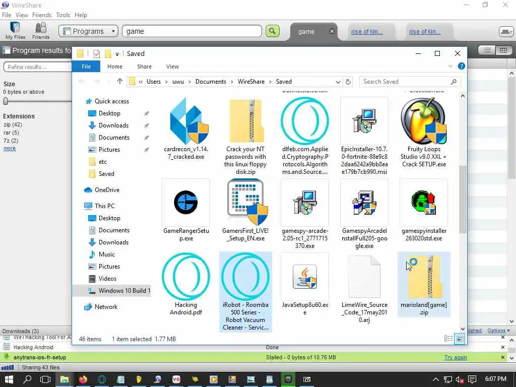The height and width of the screenshot is (387, 516).
Task: Click Explorer file list vertical scrollbar
Action: click(463, 199)
